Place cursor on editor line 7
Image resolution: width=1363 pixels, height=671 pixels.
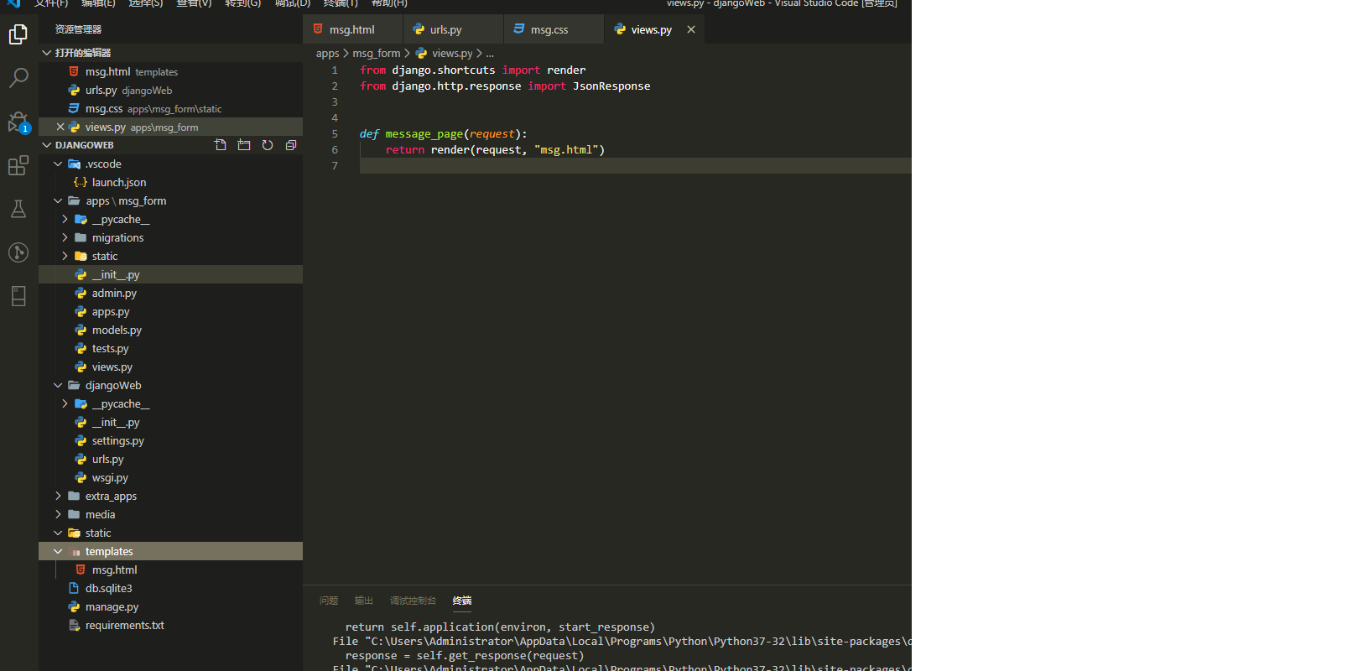635,165
